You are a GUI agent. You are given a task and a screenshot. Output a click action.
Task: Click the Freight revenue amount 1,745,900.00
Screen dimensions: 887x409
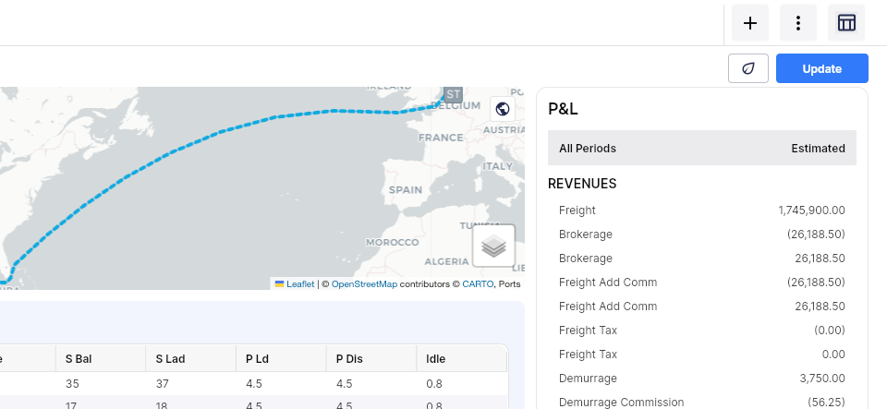812,211
